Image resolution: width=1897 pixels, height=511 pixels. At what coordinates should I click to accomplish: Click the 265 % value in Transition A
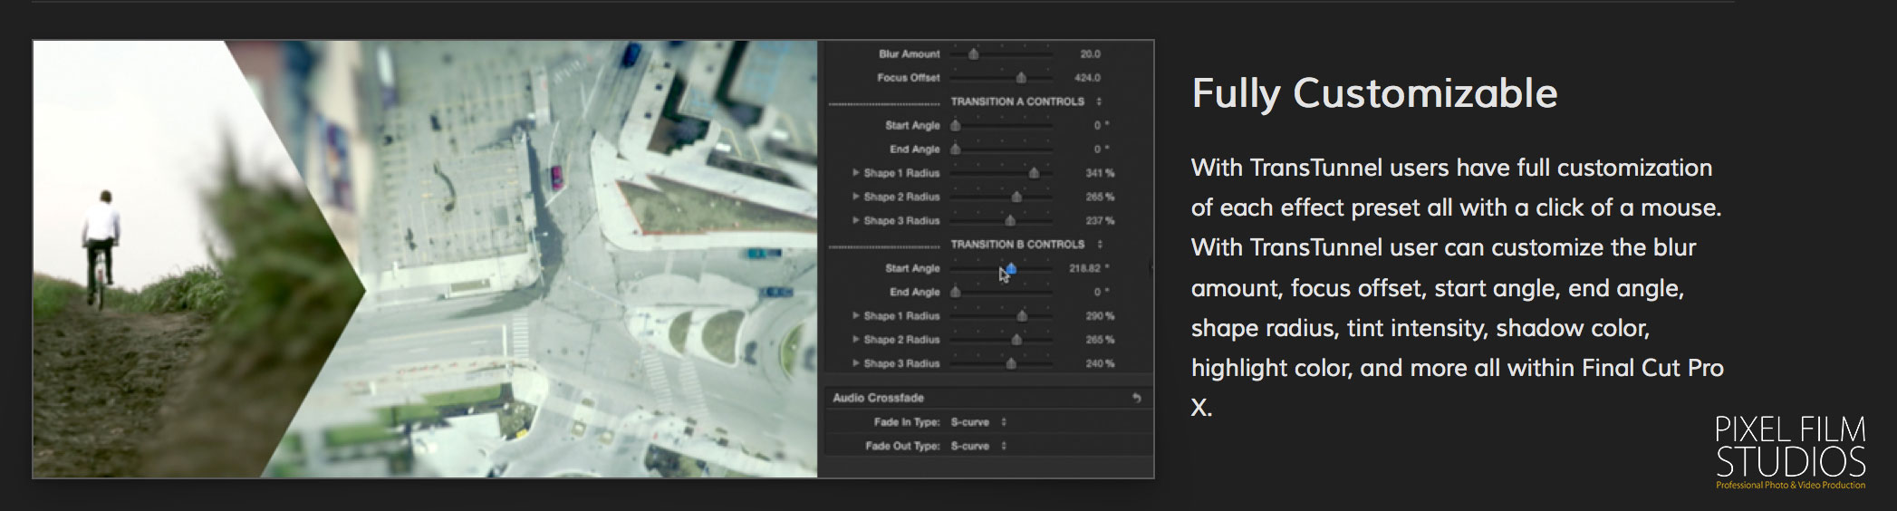tap(1100, 197)
